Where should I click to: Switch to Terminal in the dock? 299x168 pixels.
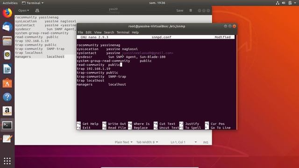[x=7, y=125]
